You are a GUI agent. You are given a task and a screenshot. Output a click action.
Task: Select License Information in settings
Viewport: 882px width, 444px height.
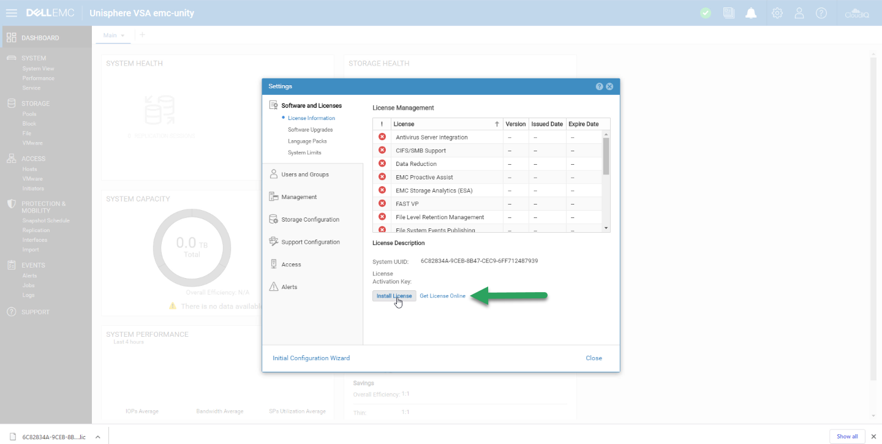coord(311,118)
